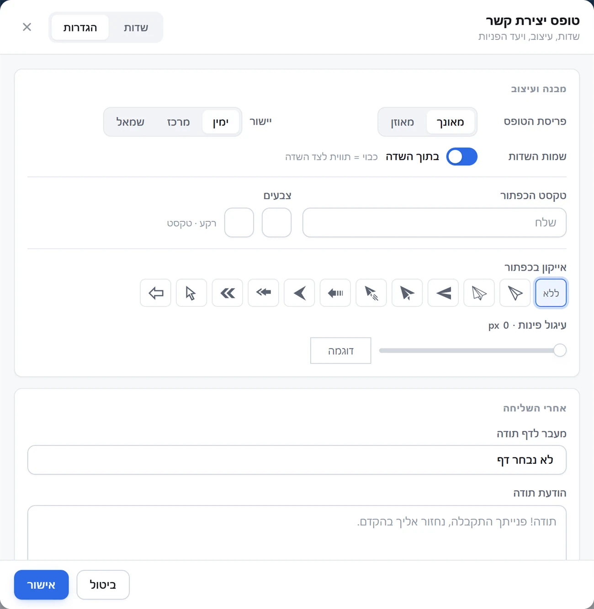This screenshot has width=594, height=609.
Task: Click the אחרי השליחה section heading
Action: (x=535, y=408)
